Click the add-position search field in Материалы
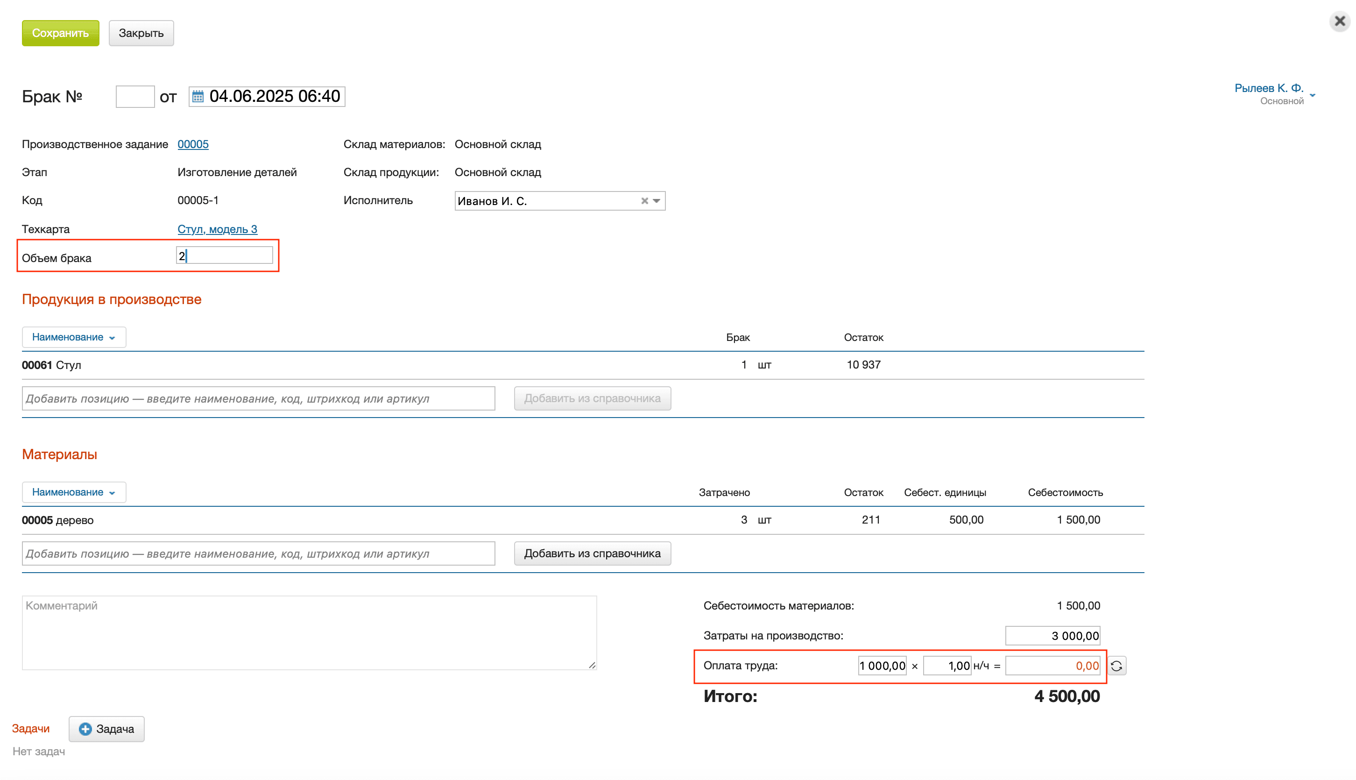Image resolution: width=1356 pixels, height=780 pixels. pos(258,553)
